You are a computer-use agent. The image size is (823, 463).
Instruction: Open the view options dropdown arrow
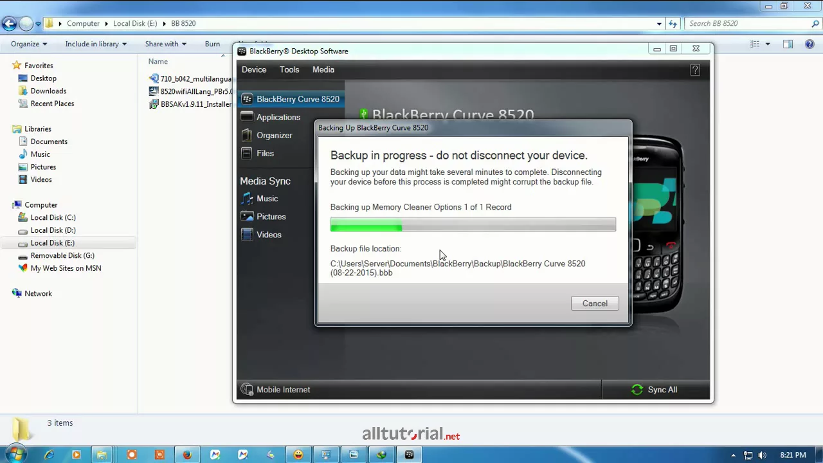(768, 44)
